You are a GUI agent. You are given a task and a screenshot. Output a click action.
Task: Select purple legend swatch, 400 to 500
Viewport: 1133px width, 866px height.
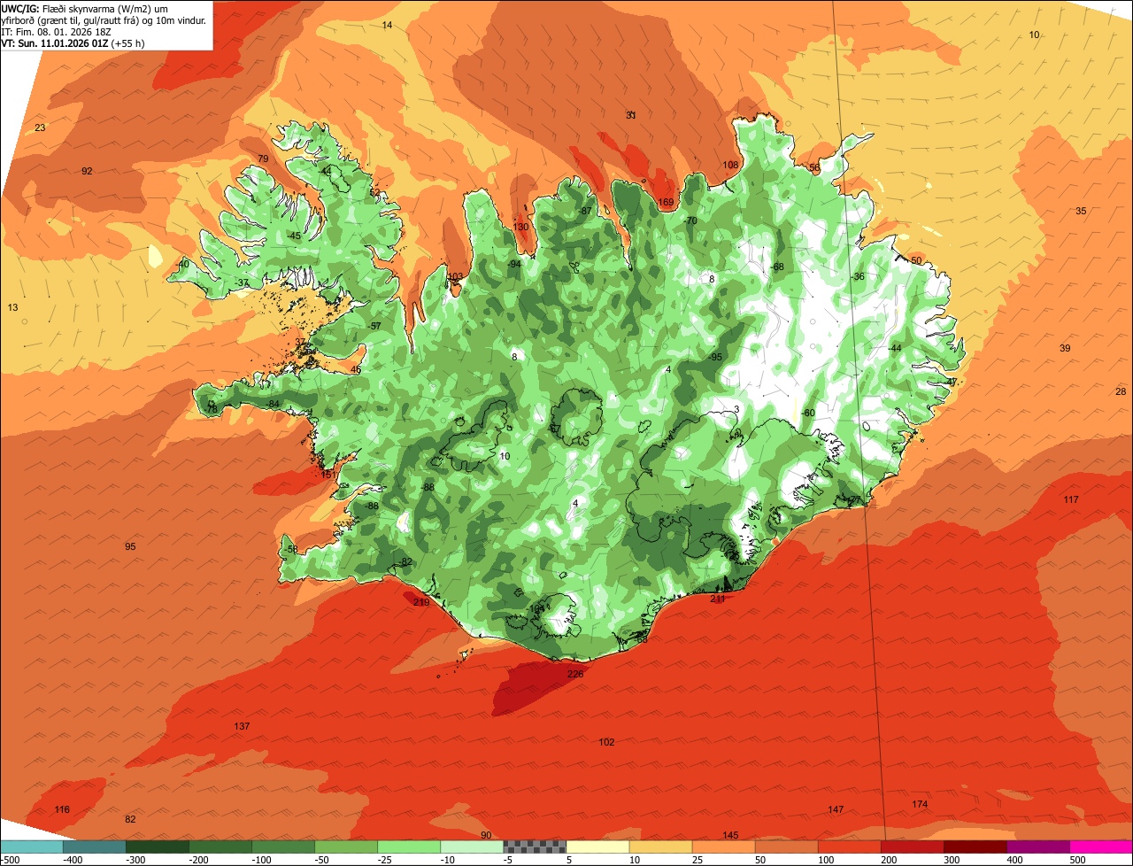coord(1037,847)
